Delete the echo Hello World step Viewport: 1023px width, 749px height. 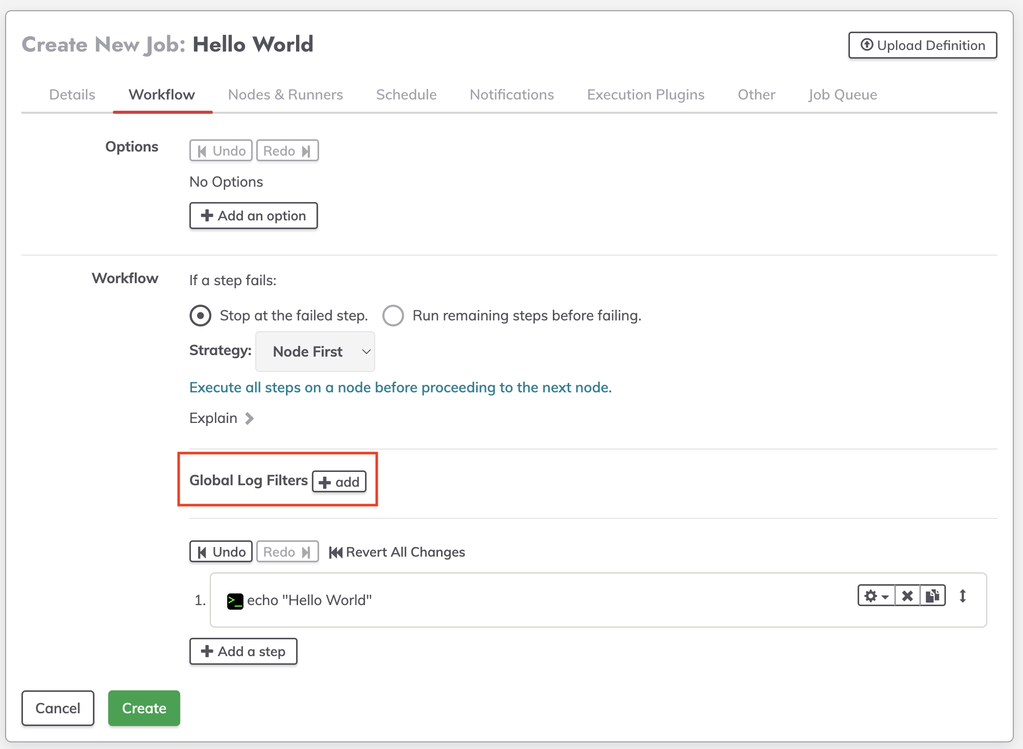pyautogui.click(x=907, y=596)
